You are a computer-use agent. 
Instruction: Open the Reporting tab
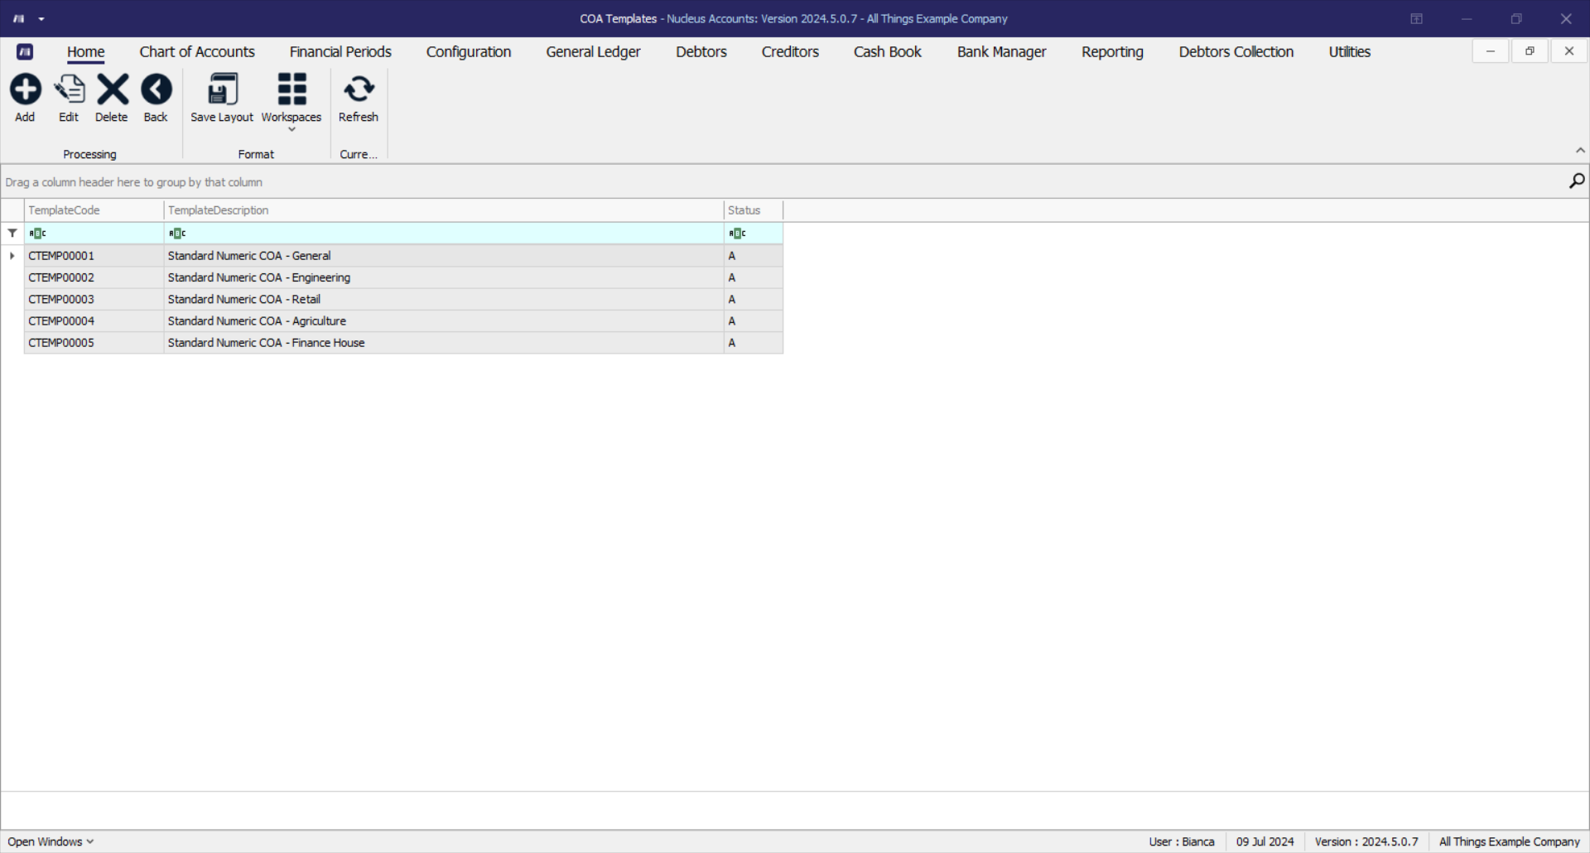1112,52
